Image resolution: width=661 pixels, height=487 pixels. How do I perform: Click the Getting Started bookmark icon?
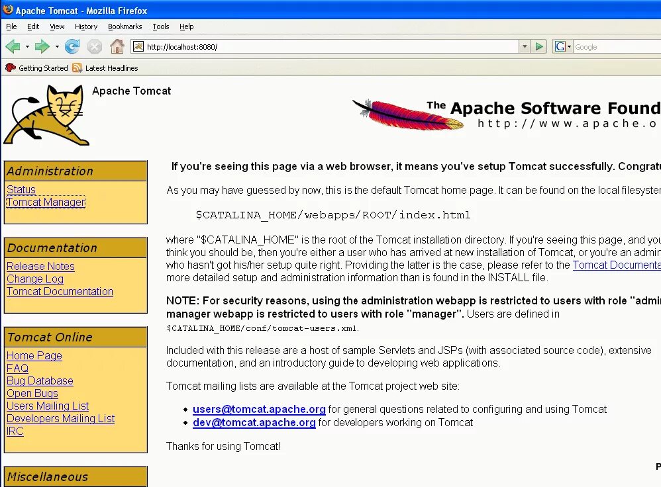(x=11, y=68)
